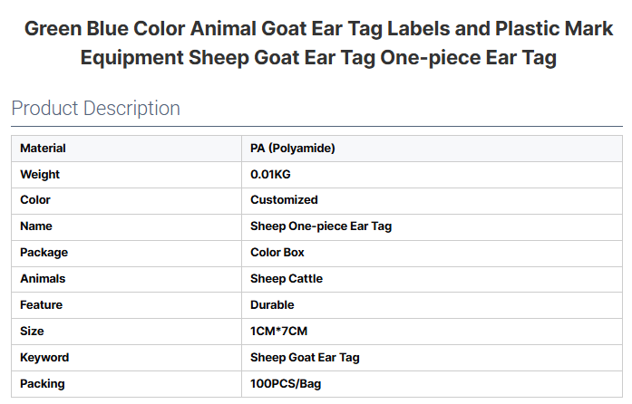
Task: Click the Sheep One-piece Ear Tag value
Action: click(321, 226)
